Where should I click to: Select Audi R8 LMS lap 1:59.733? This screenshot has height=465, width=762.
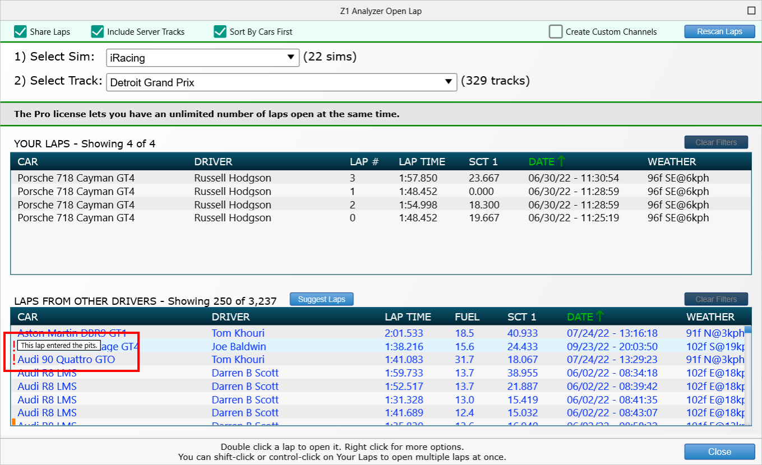click(377, 373)
